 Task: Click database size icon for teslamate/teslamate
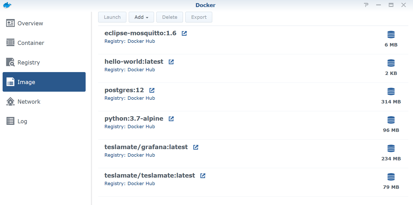tap(391, 177)
